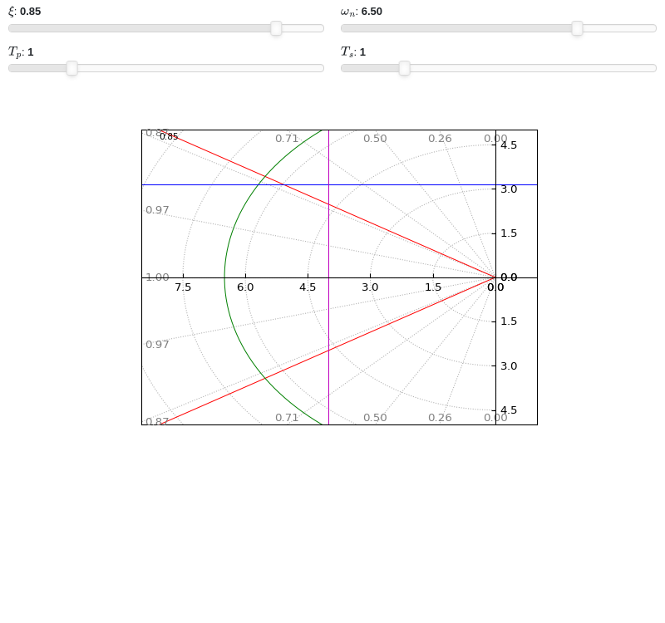Click the empty right portion of ξ slider track
This screenshot has height=623, width=665.
pos(303,28)
